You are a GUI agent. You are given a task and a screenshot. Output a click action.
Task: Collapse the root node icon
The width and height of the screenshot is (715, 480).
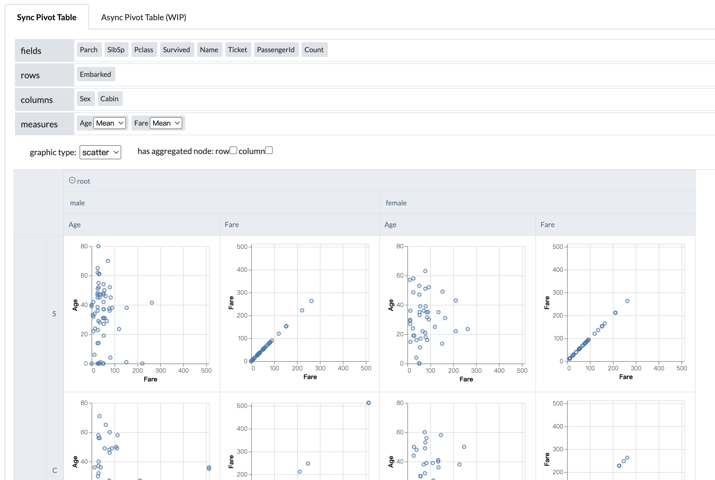(72, 180)
